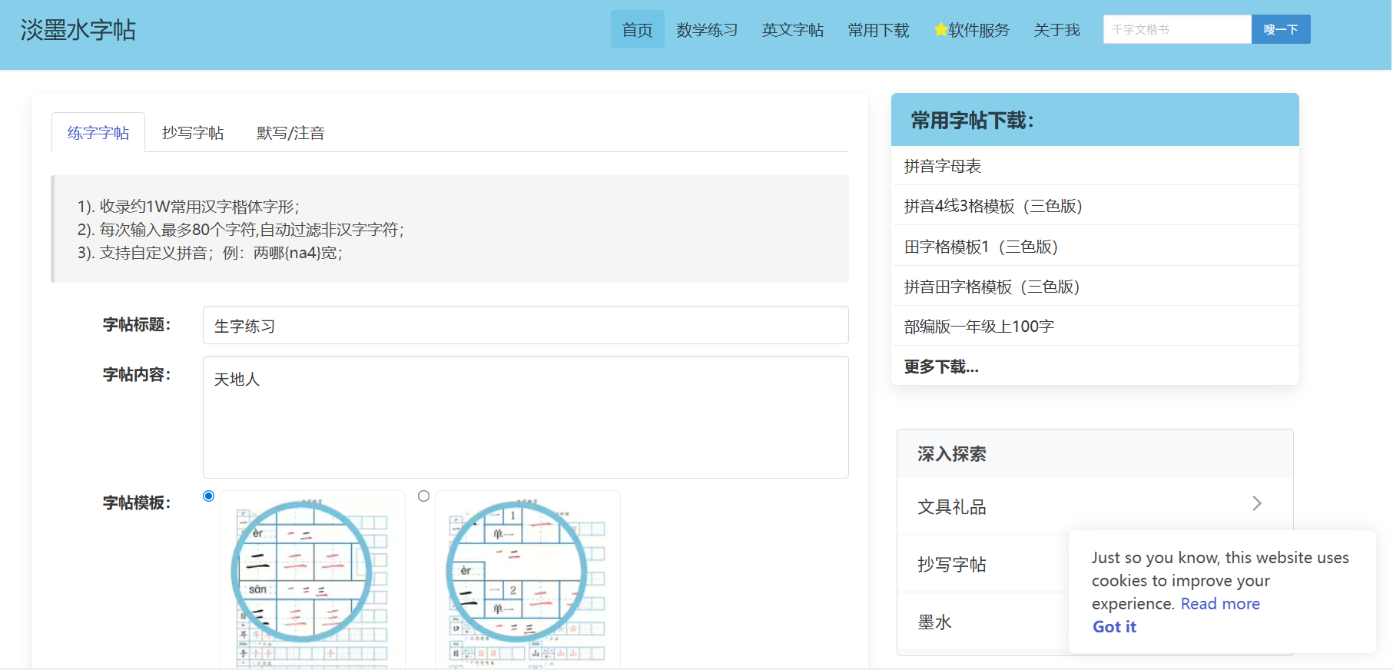Select the first template radio button

pos(208,496)
